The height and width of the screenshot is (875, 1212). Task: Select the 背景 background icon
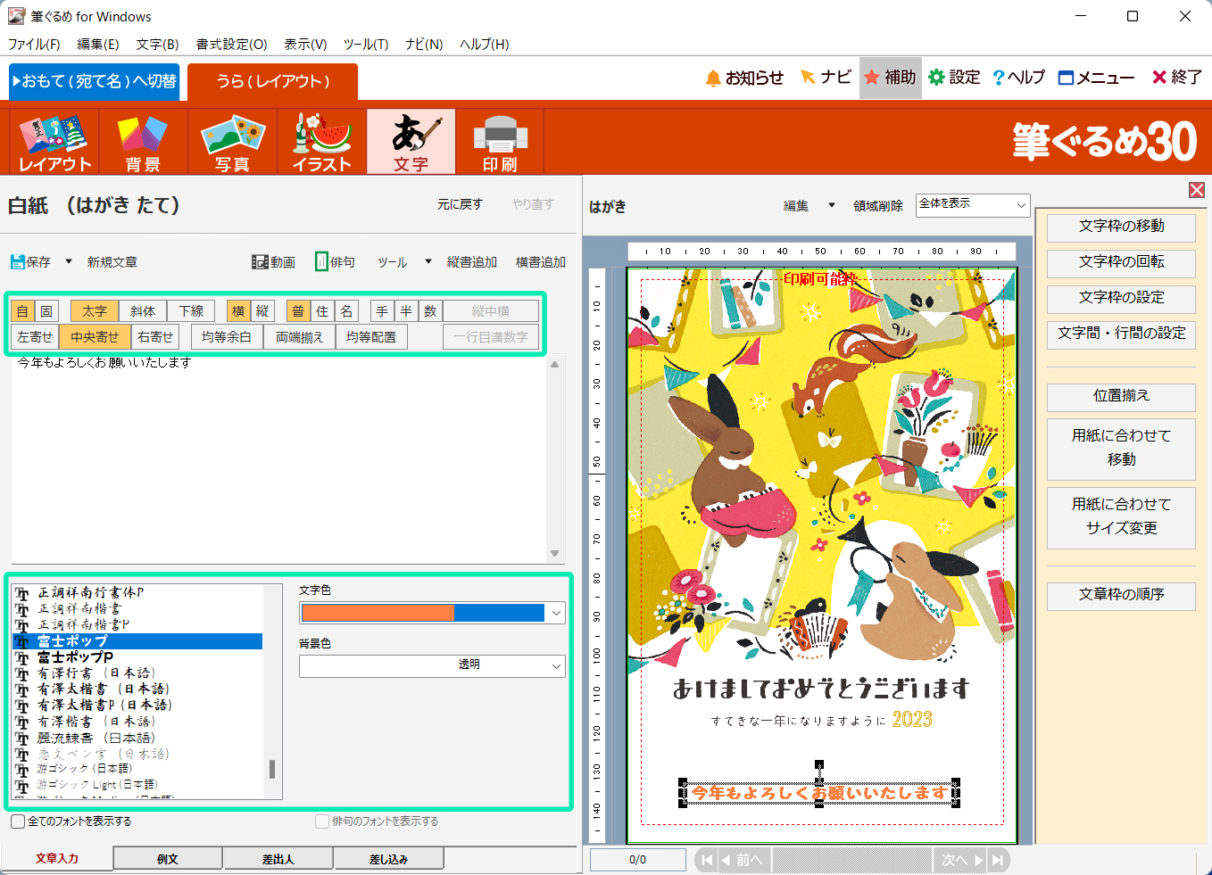143,141
